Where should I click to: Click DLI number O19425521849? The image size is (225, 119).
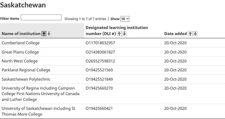99,79
